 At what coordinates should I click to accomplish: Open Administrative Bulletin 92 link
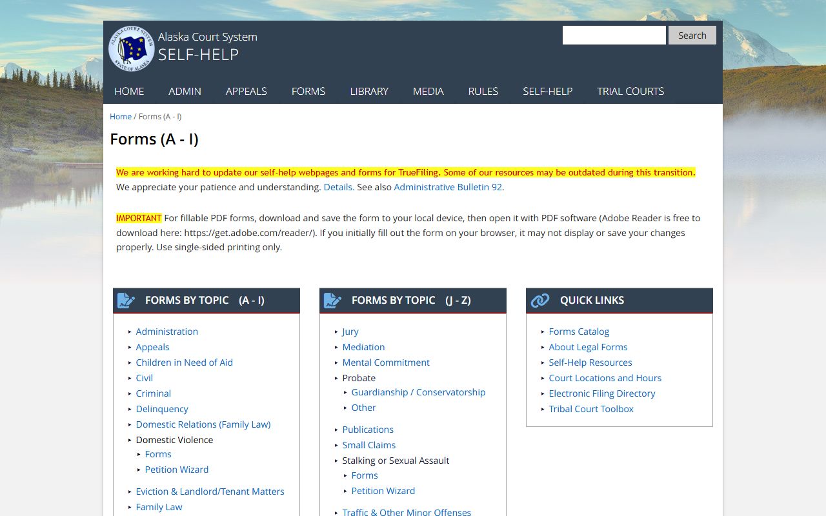447,187
